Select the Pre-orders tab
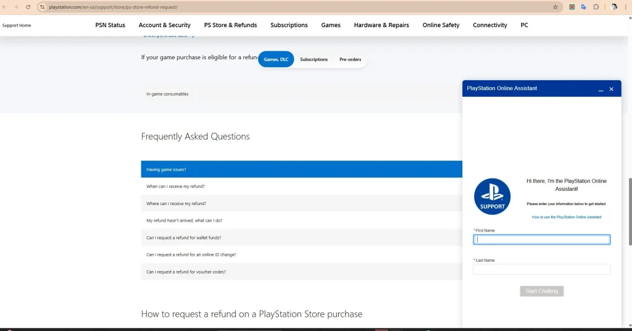 coord(351,59)
